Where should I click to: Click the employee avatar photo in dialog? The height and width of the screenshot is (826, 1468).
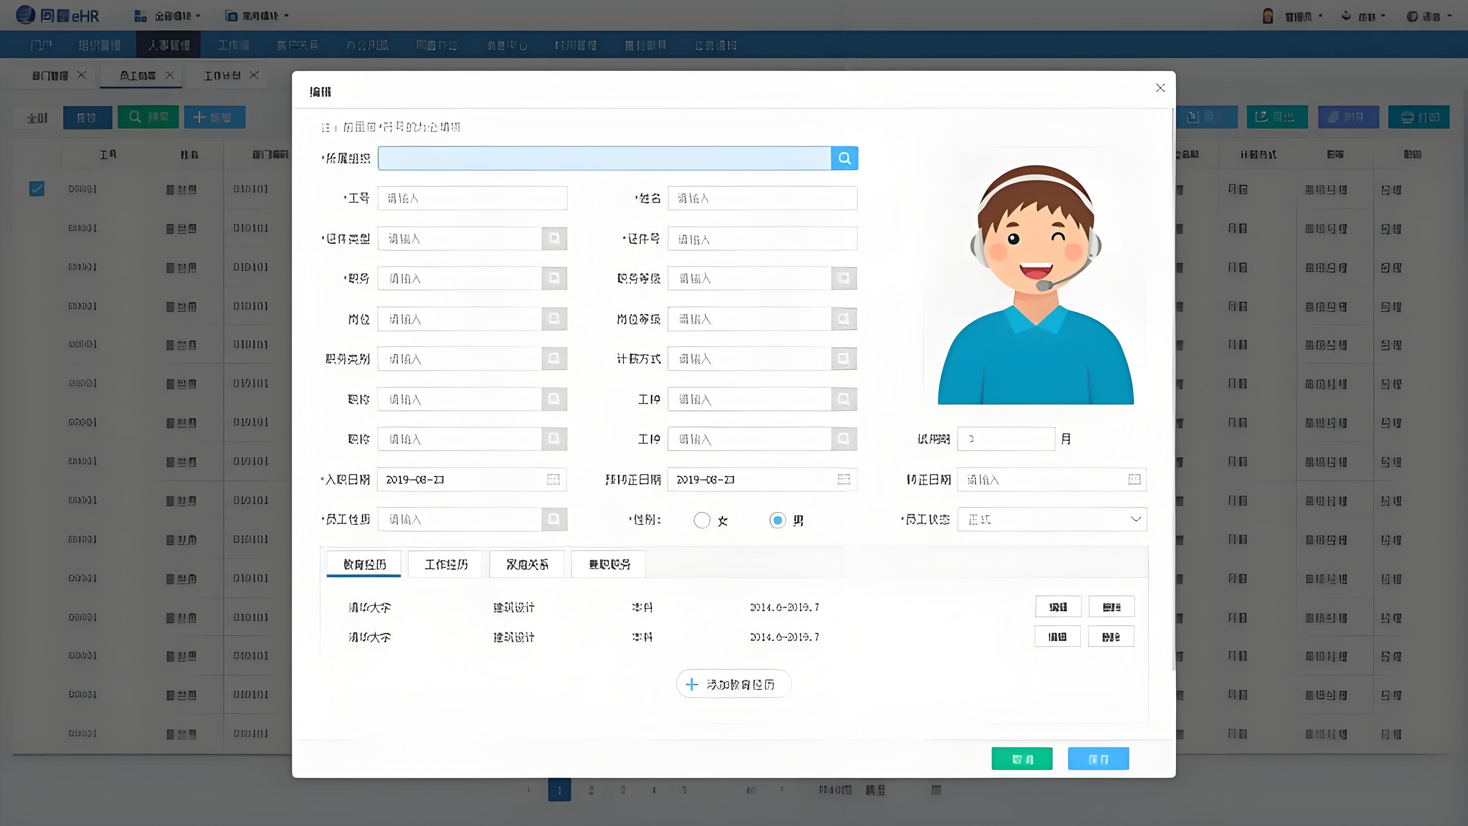coord(1035,285)
